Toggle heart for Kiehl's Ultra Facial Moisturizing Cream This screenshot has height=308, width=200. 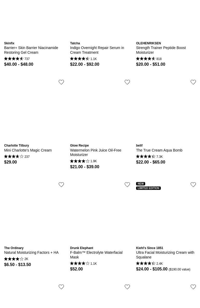pyautogui.click(x=193, y=185)
